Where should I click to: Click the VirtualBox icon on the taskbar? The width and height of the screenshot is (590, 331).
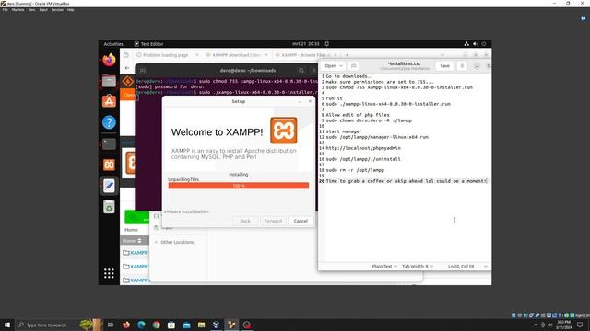217,325
